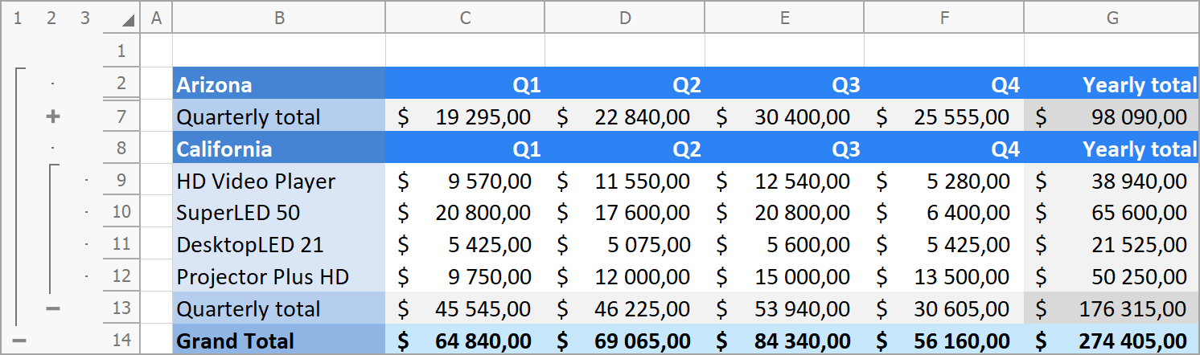The image size is (1200, 355).
Task: Collapse the Grand Total outline with minus button
Action: (x=19, y=341)
